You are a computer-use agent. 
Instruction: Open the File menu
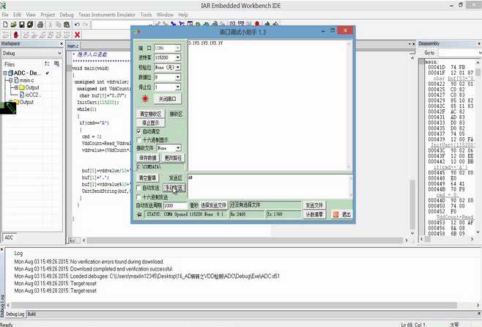click(x=5, y=15)
